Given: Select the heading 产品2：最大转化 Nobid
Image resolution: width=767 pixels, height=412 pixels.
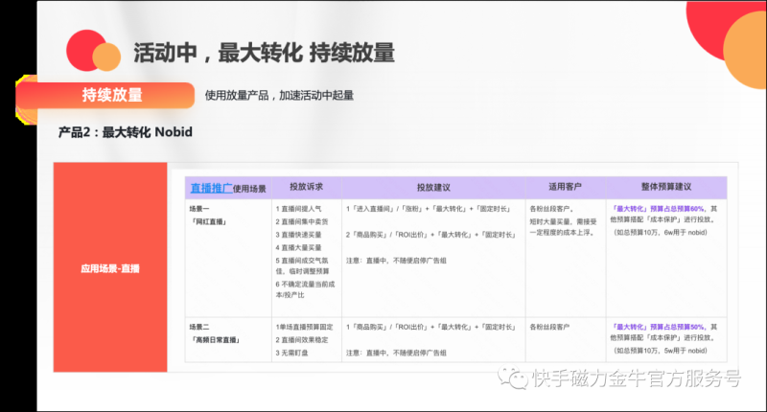Looking at the screenshot, I should pyautogui.click(x=126, y=132).
